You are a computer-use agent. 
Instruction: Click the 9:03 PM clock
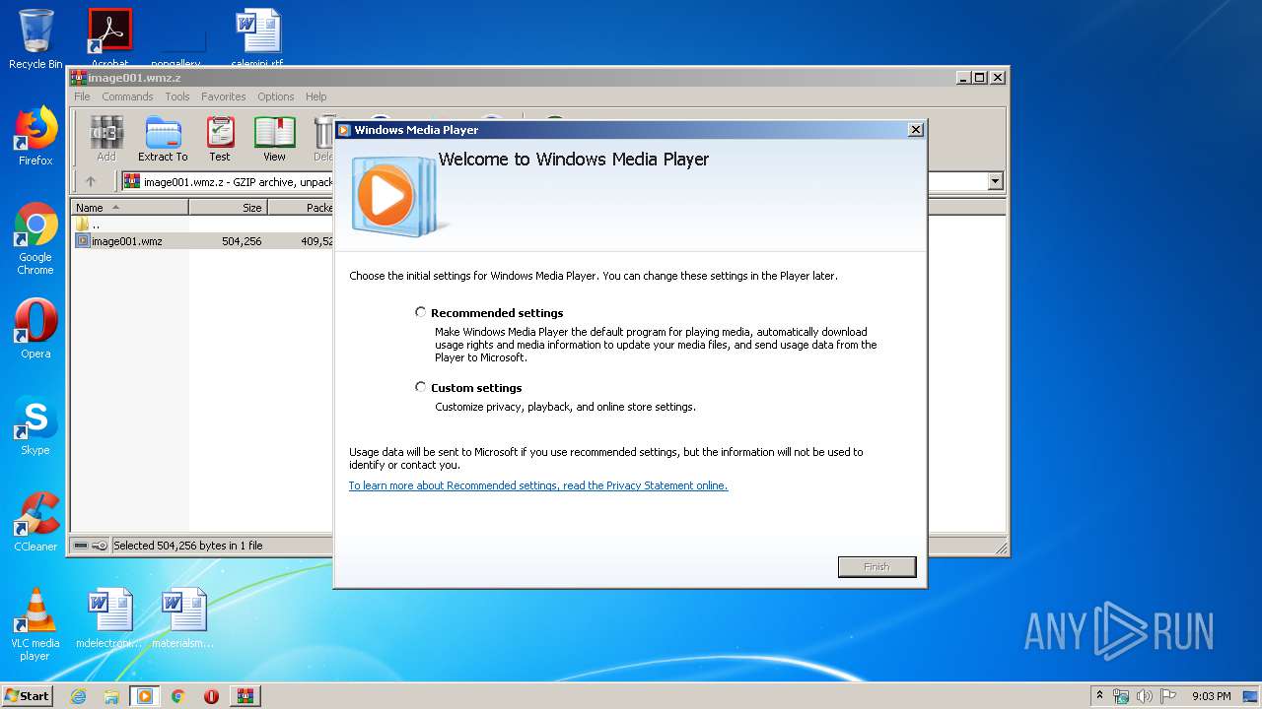coord(1211,696)
